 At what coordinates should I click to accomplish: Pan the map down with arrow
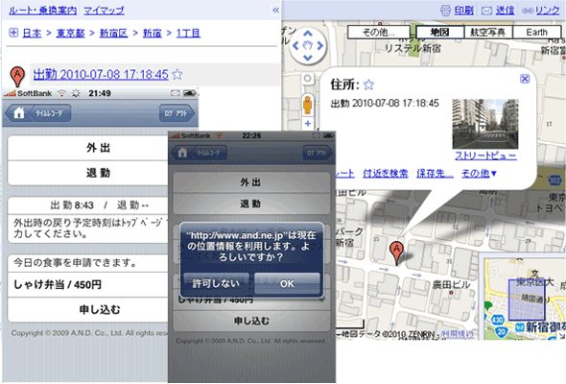coord(308,58)
